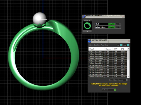Click the 17.89 SPG value cell
The image size is (141, 105).
coord(124,63)
